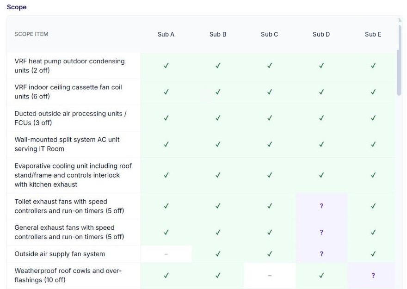Click Sub A dash for Outside air supply fan
This screenshot has width=407, height=289.
tap(166, 254)
